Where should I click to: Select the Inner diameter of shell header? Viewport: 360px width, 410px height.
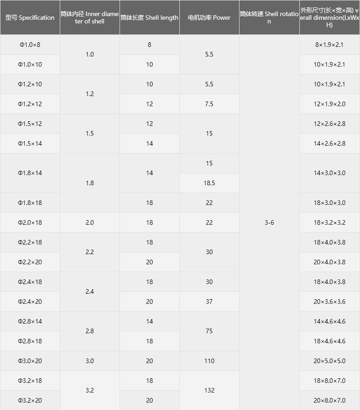point(90,17)
